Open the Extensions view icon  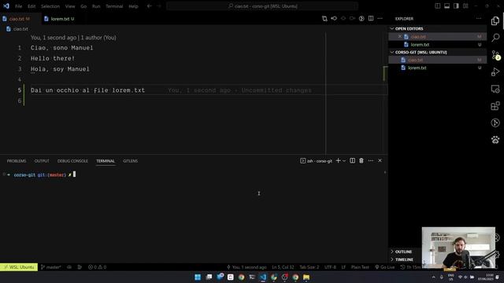495,106
